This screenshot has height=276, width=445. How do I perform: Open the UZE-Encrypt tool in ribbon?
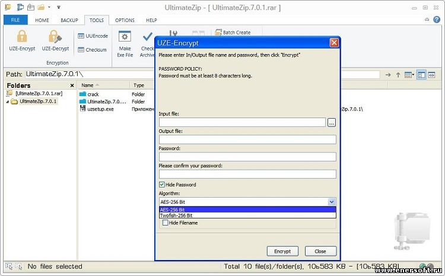22,40
